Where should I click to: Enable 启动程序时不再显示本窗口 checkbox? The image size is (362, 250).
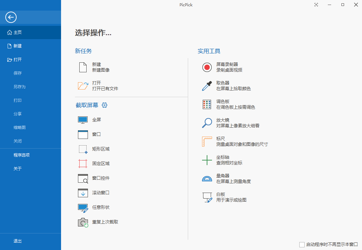[302, 245]
